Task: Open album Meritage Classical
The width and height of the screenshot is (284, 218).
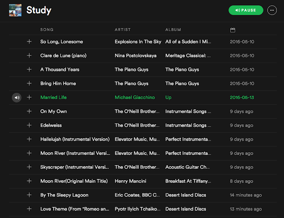Action: (x=188, y=55)
